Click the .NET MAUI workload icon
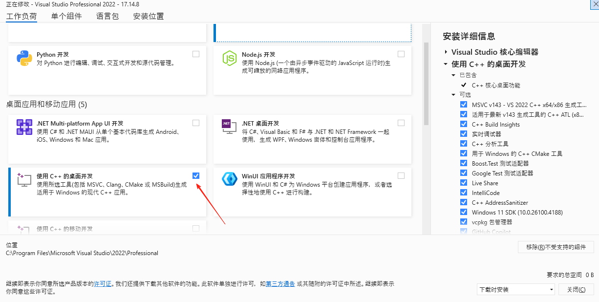This screenshot has width=599, height=302. (24, 127)
